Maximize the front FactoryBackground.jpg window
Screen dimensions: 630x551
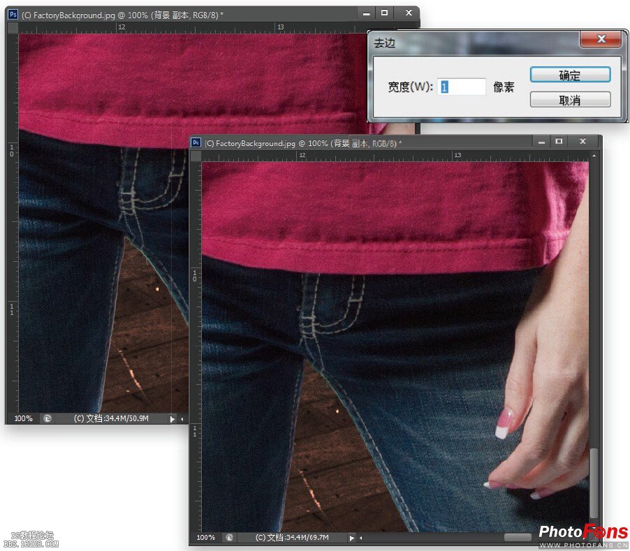tap(559, 141)
